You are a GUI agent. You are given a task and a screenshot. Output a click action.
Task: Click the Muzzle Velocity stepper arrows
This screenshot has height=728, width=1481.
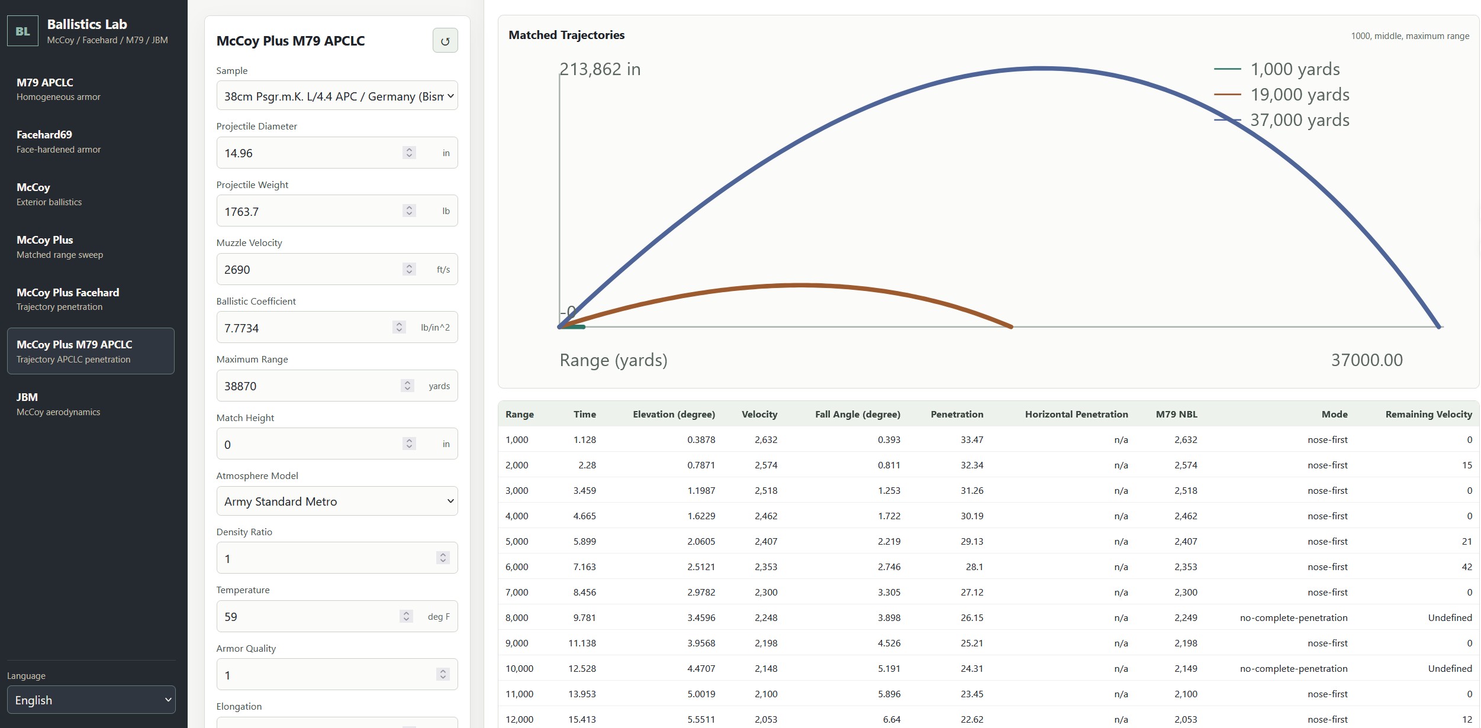409,269
